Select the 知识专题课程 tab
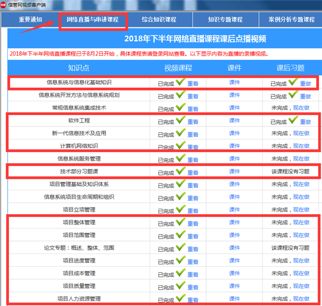This screenshot has height=306, width=322. 225,20
